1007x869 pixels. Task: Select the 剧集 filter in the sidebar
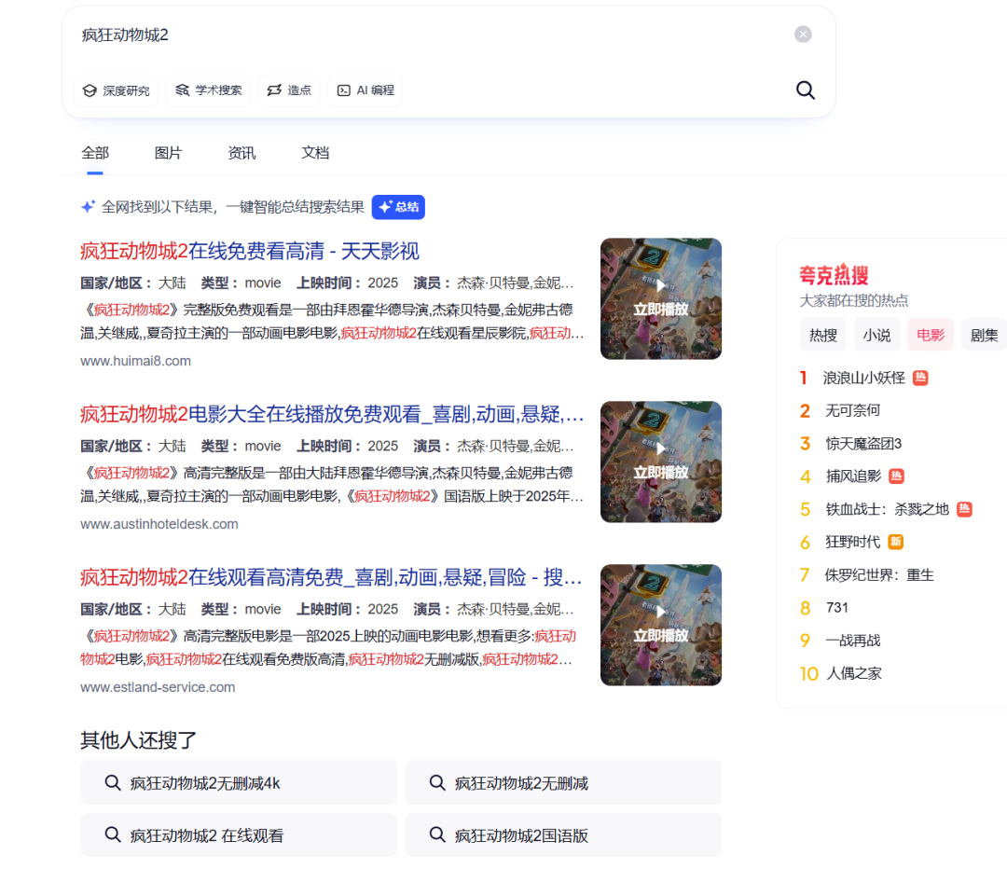click(x=983, y=335)
